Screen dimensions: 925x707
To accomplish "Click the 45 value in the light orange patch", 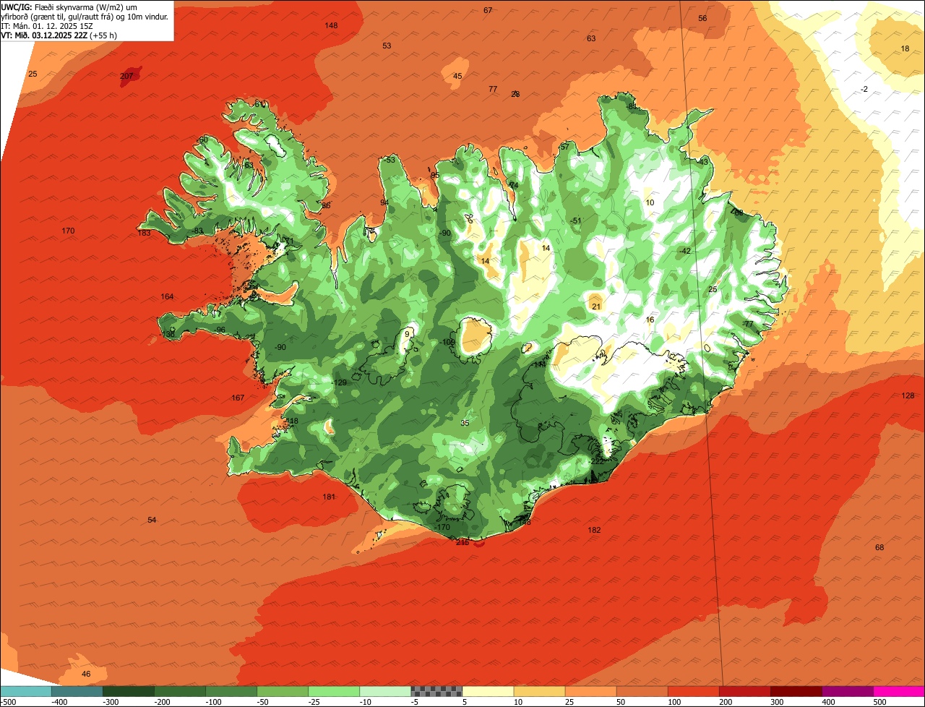I will (x=457, y=76).
